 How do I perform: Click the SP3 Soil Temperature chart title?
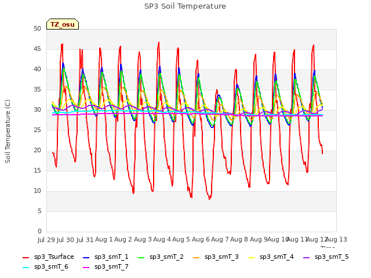[185, 6]
